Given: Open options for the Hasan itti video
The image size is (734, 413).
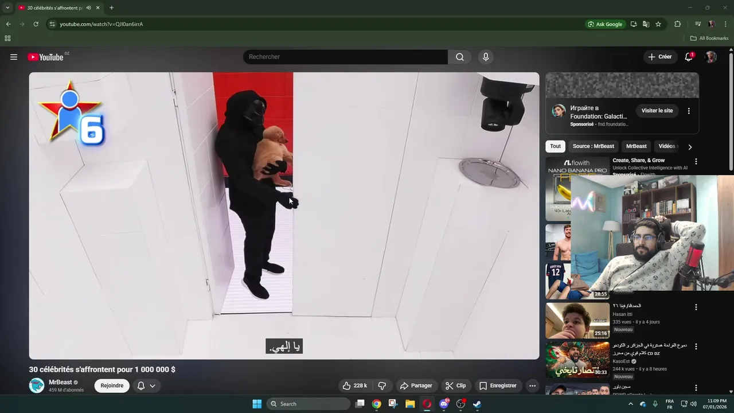Looking at the screenshot, I should tap(696, 307).
